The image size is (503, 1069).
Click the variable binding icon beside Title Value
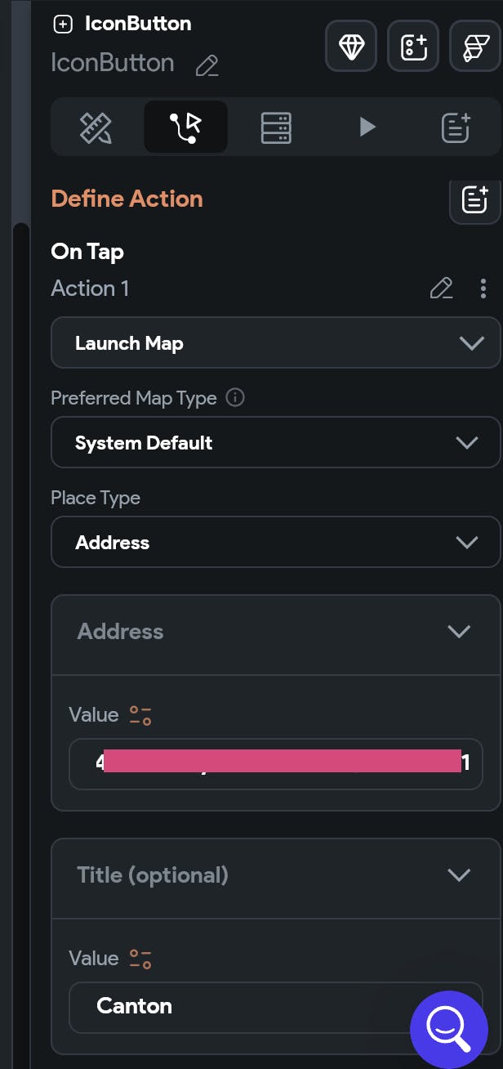(x=140, y=958)
